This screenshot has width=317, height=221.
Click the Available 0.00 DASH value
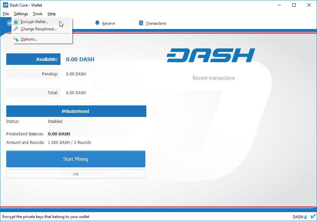click(x=80, y=59)
